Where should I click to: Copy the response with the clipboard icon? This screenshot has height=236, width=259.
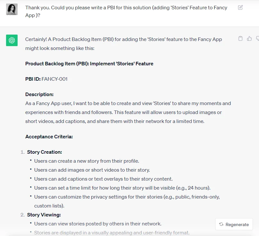coord(240,38)
